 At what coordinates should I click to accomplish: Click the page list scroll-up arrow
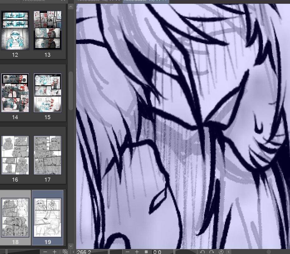(x=71, y=7)
